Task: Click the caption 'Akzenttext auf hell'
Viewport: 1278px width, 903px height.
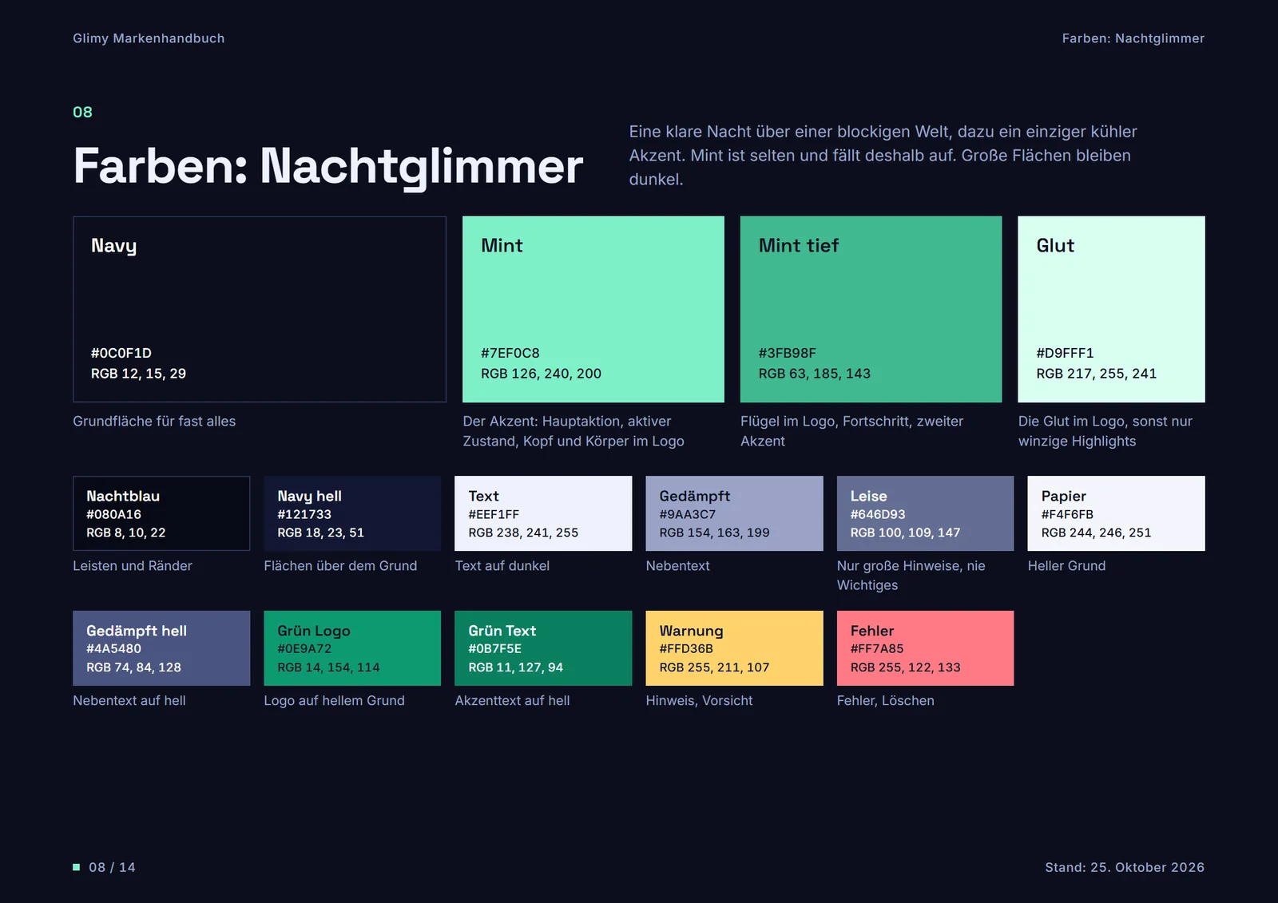Action: pyautogui.click(x=512, y=700)
